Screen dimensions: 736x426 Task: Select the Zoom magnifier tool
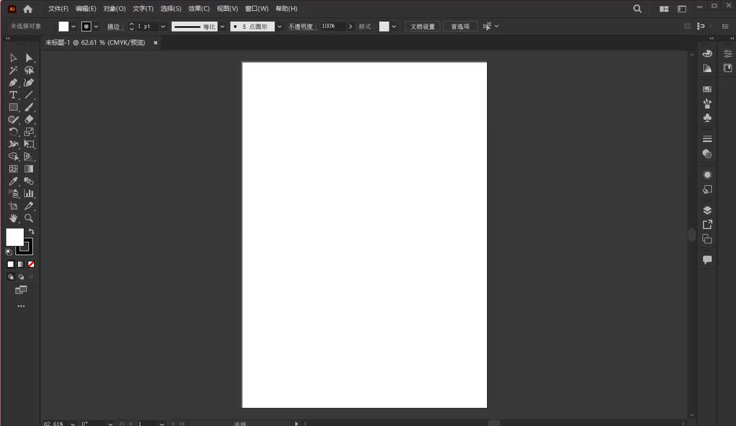click(x=29, y=218)
